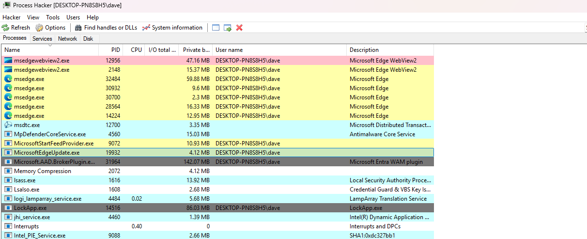Click the SHA1:0xdc327bb1 description
Screen dimensions: 587x239
tap(372, 236)
